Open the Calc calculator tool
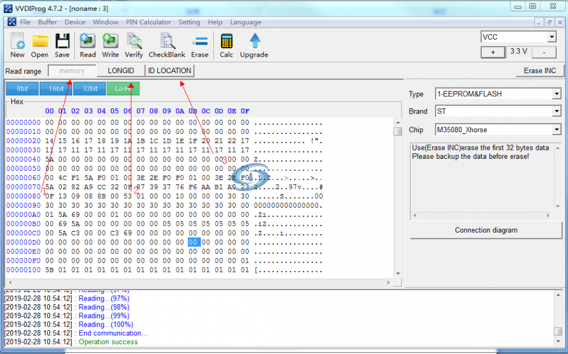Image resolution: width=568 pixels, height=354 pixels. click(227, 45)
